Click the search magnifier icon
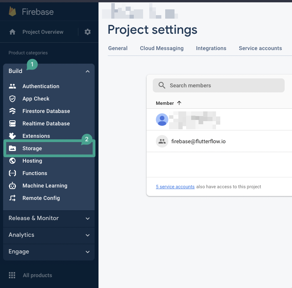Screen dimensions: 292x288 click(162, 85)
